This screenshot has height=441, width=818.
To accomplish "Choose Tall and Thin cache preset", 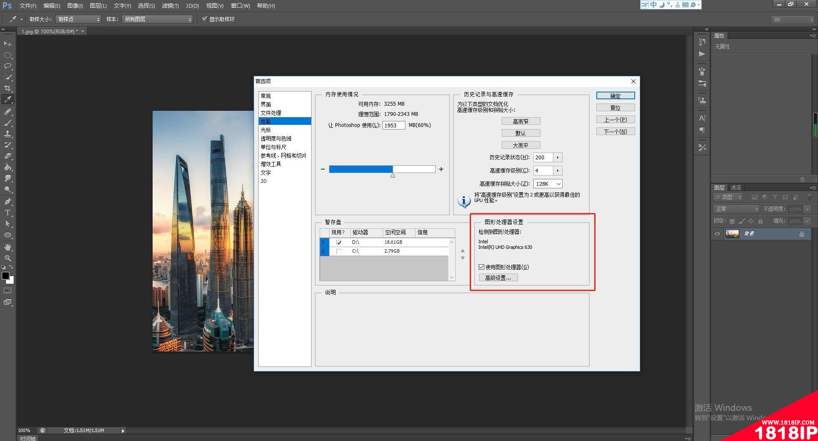I will click(x=521, y=121).
